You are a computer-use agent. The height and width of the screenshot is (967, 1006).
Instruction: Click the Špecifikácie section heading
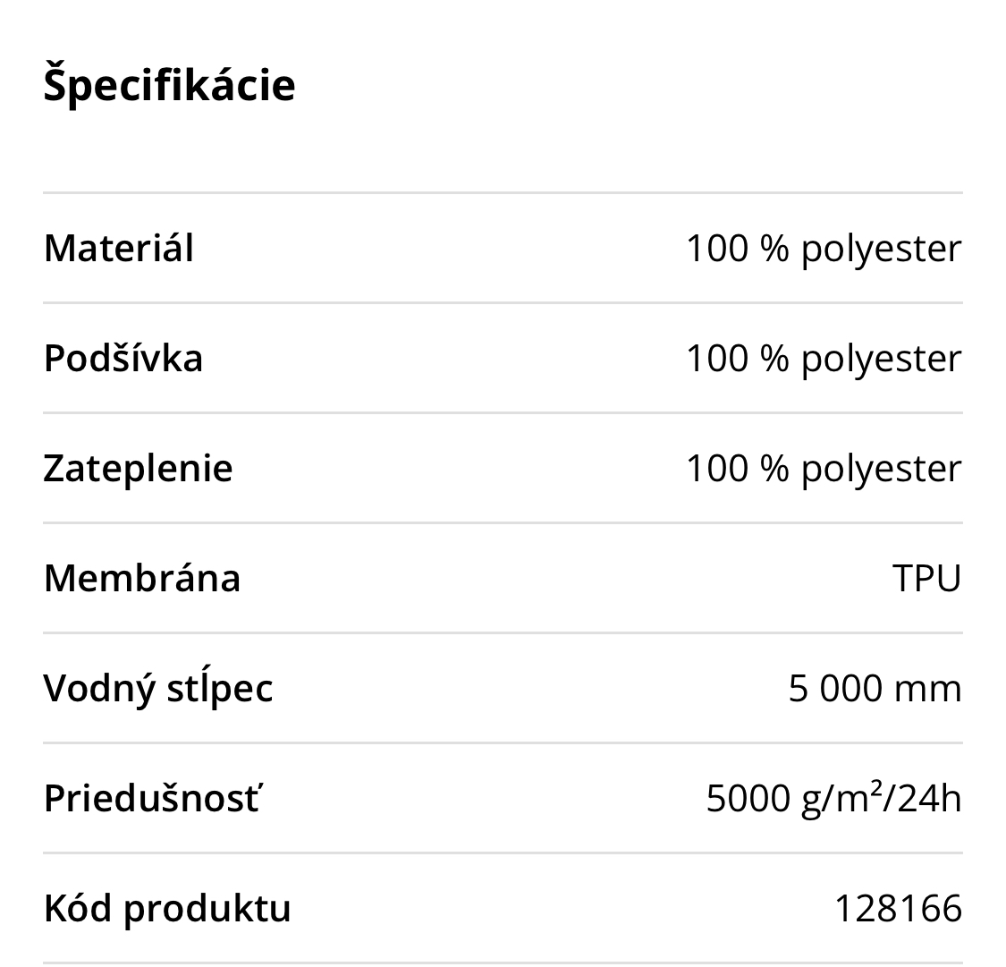[x=169, y=86]
